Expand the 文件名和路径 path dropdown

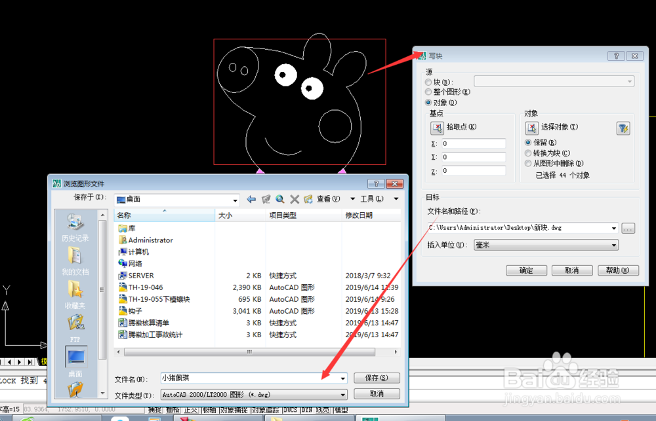click(x=614, y=228)
